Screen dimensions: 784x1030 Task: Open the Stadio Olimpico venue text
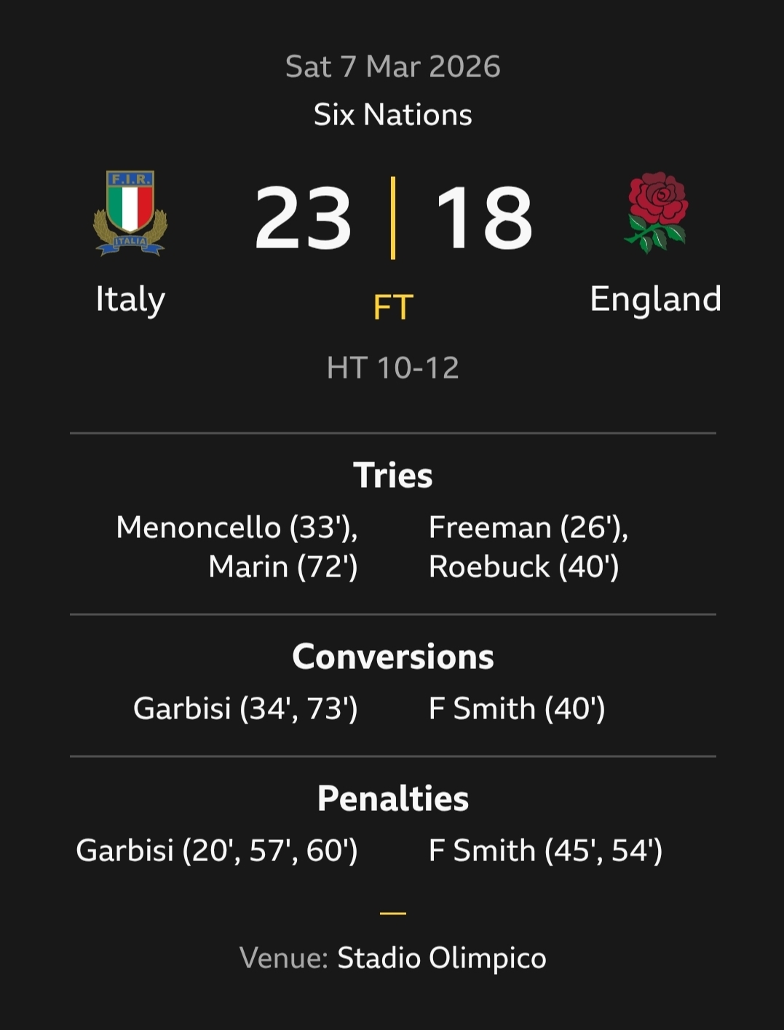coord(441,958)
